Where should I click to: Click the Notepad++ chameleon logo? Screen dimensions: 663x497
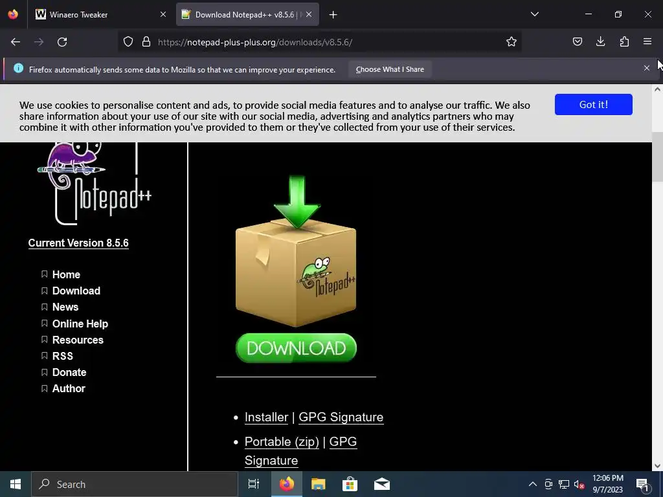pyautogui.click(x=94, y=182)
